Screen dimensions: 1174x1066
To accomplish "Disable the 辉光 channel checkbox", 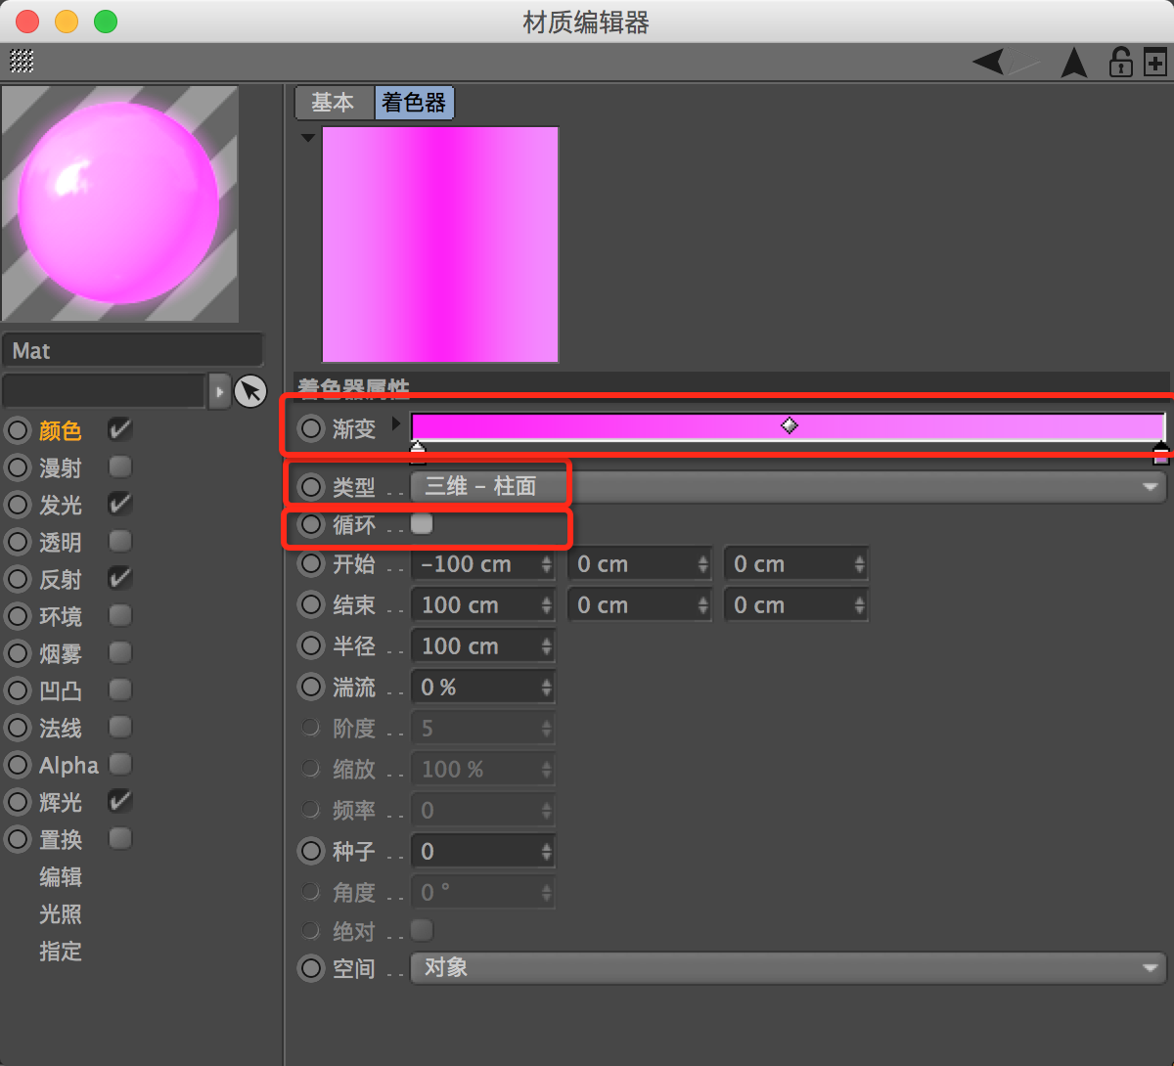I will click(119, 801).
